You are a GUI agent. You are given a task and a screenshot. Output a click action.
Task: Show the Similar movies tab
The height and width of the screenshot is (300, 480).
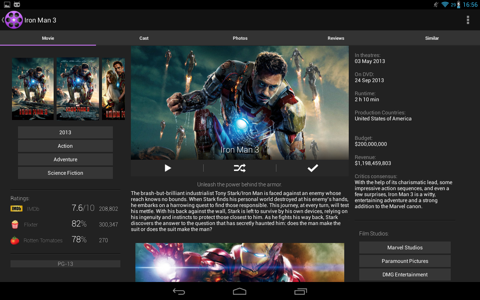432,38
